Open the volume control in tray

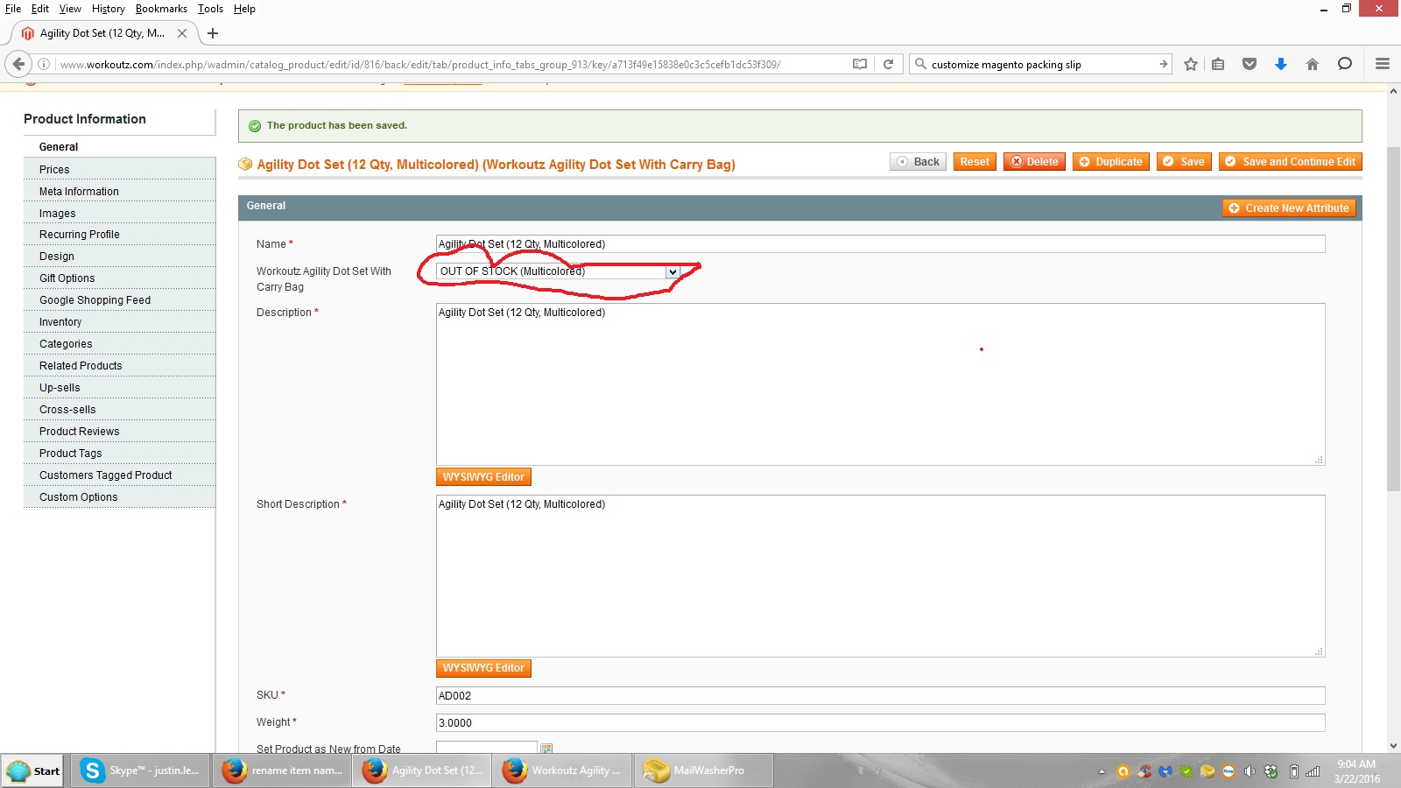pos(1250,771)
